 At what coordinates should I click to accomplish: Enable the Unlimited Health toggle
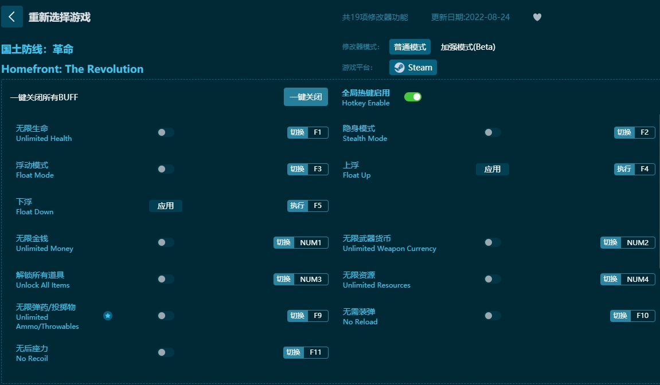tap(166, 132)
